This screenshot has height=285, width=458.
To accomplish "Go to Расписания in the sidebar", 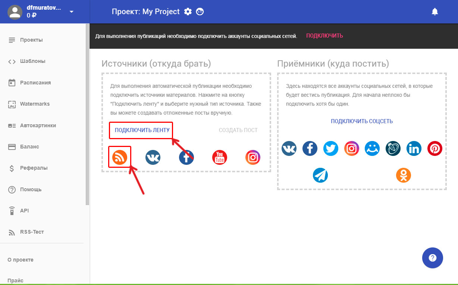I will point(35,83).
